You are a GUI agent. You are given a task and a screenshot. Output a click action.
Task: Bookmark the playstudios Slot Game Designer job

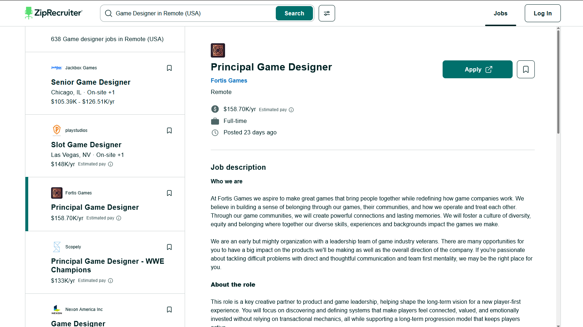[x=169, y=130]
